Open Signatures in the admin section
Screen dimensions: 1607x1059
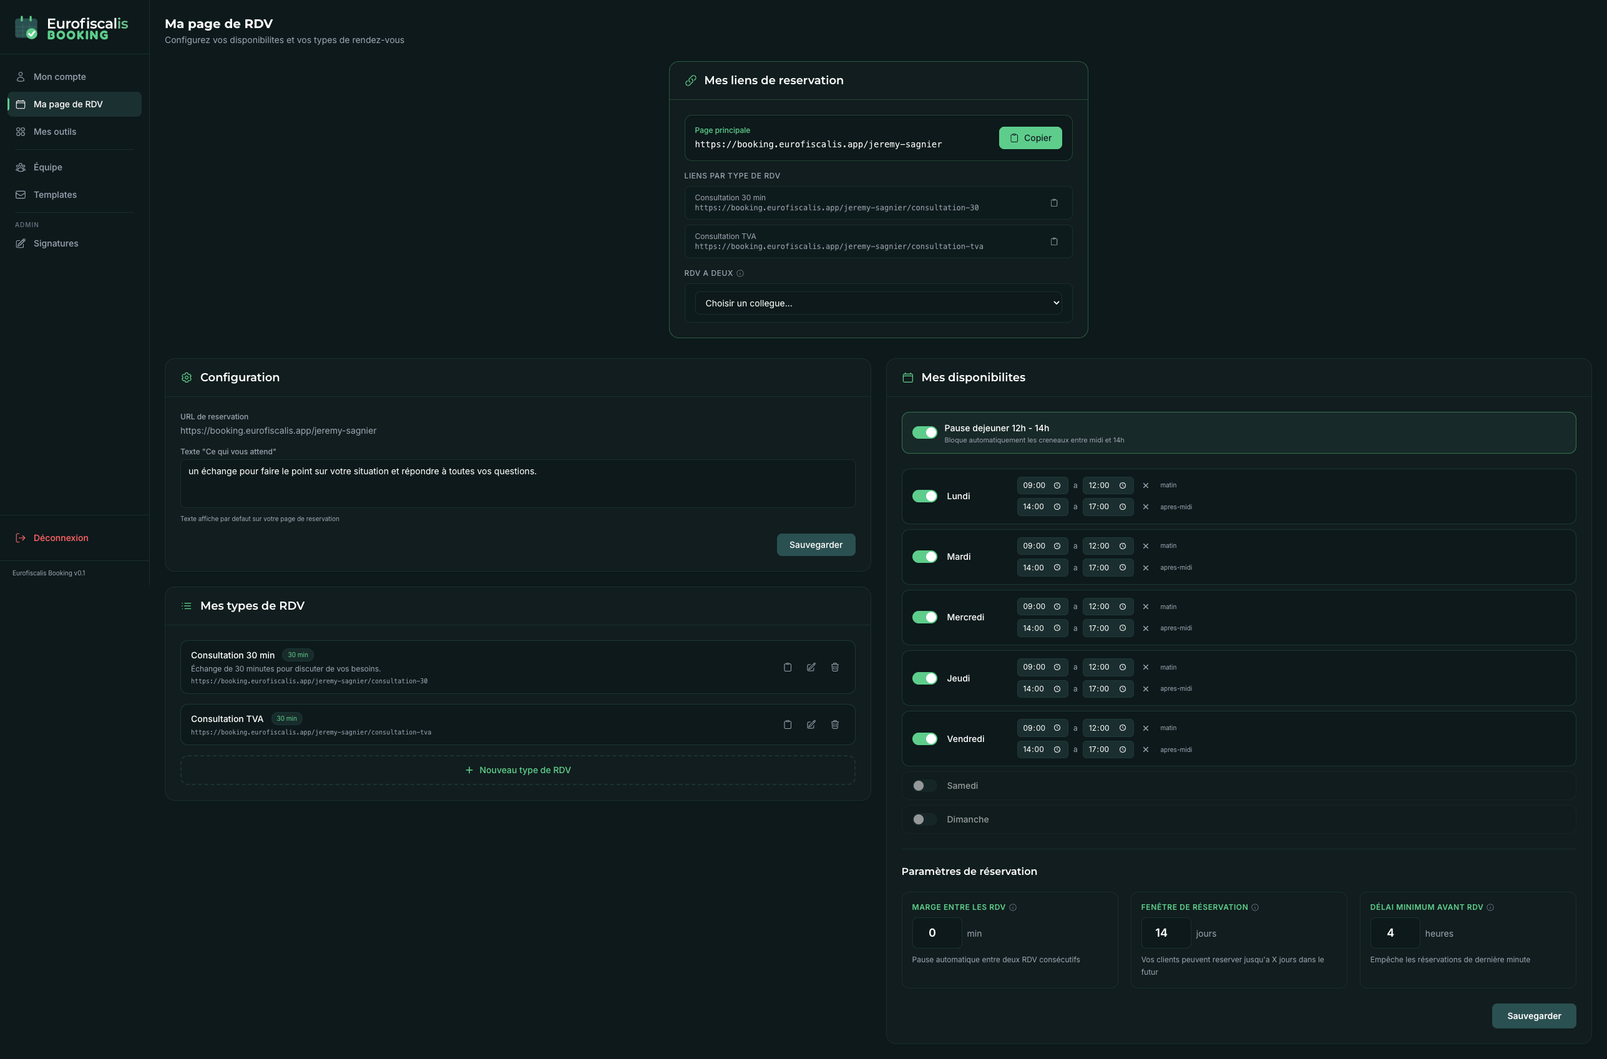pyautogui.click(x=56, y=243)
